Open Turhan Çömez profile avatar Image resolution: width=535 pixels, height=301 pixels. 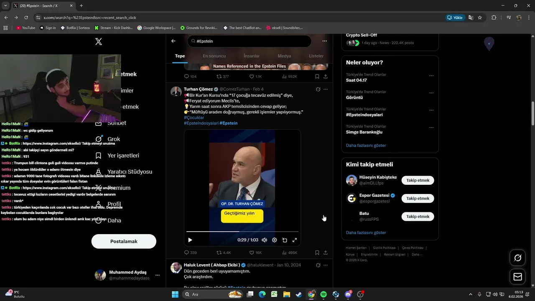pos(176,92)
